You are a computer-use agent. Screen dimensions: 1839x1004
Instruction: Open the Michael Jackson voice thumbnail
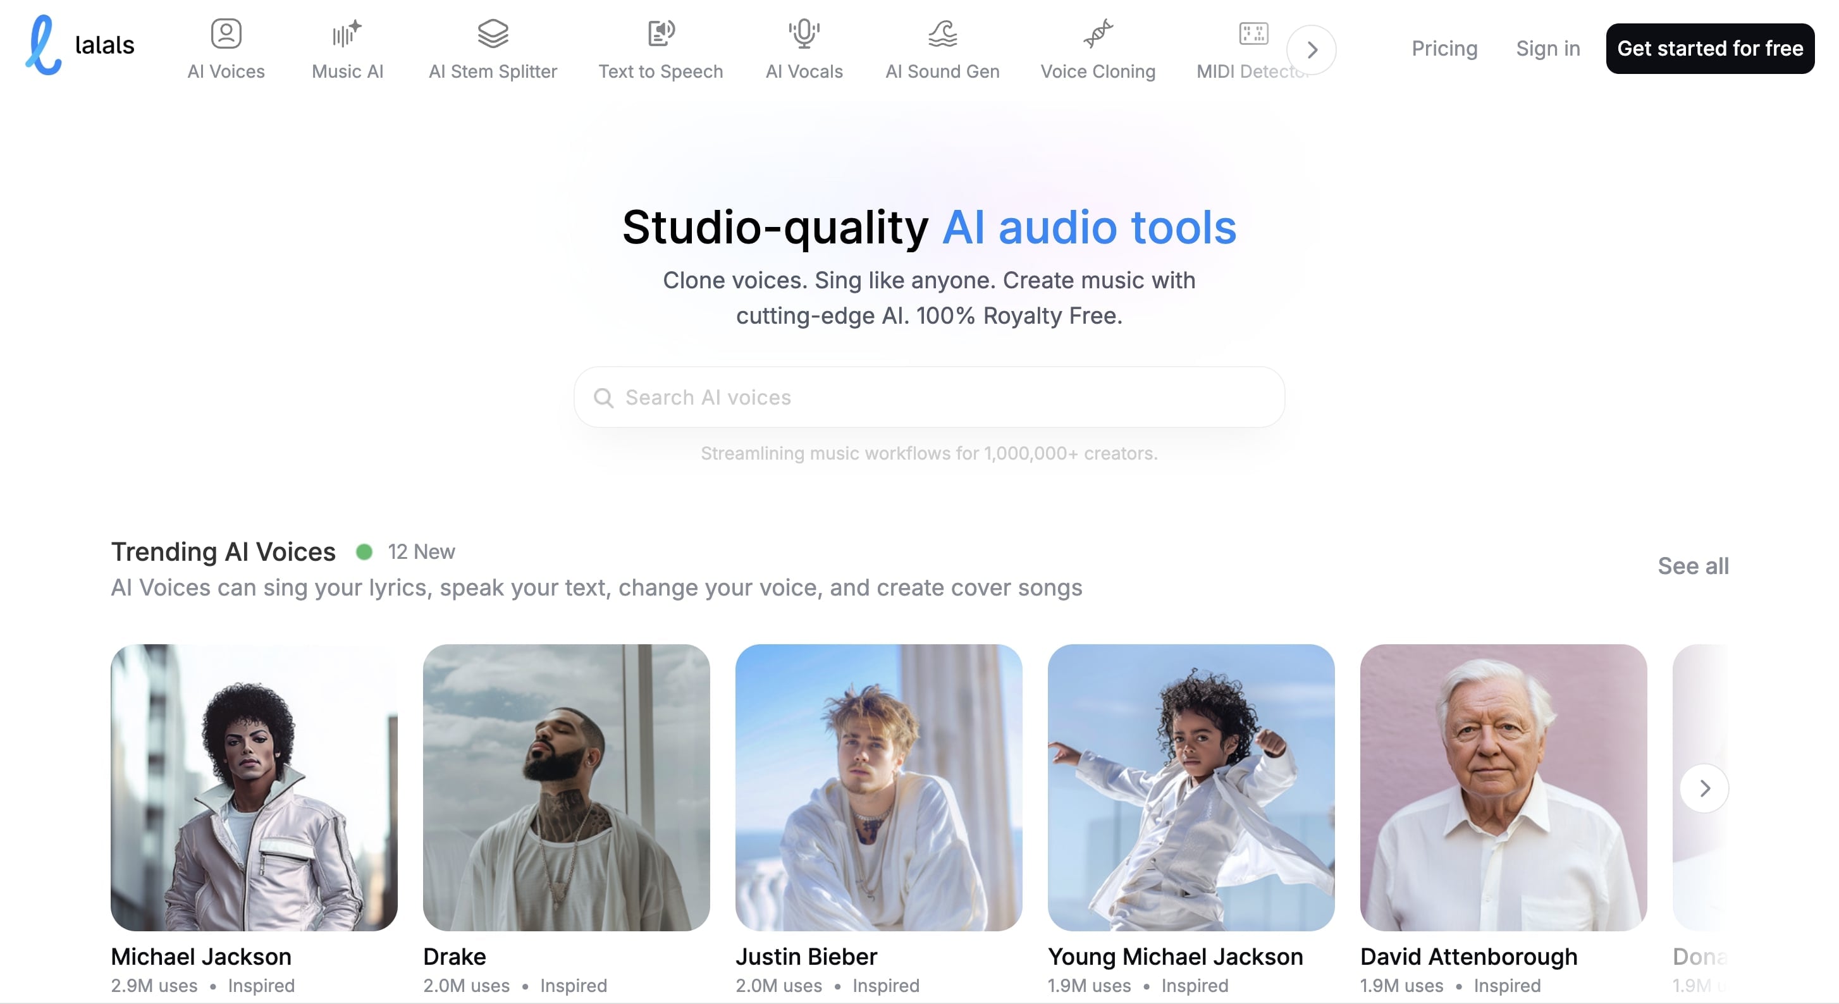(254, 787)
